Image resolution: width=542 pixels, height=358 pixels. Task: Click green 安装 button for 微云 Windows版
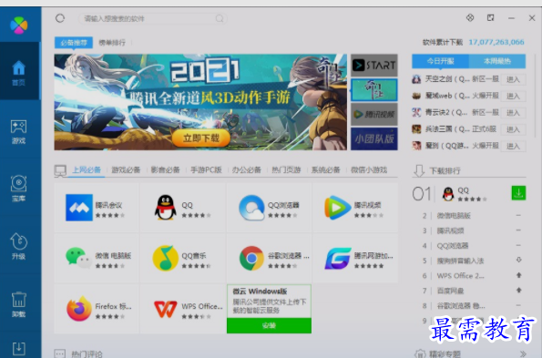pyautogui.click(x=269, y=325)
